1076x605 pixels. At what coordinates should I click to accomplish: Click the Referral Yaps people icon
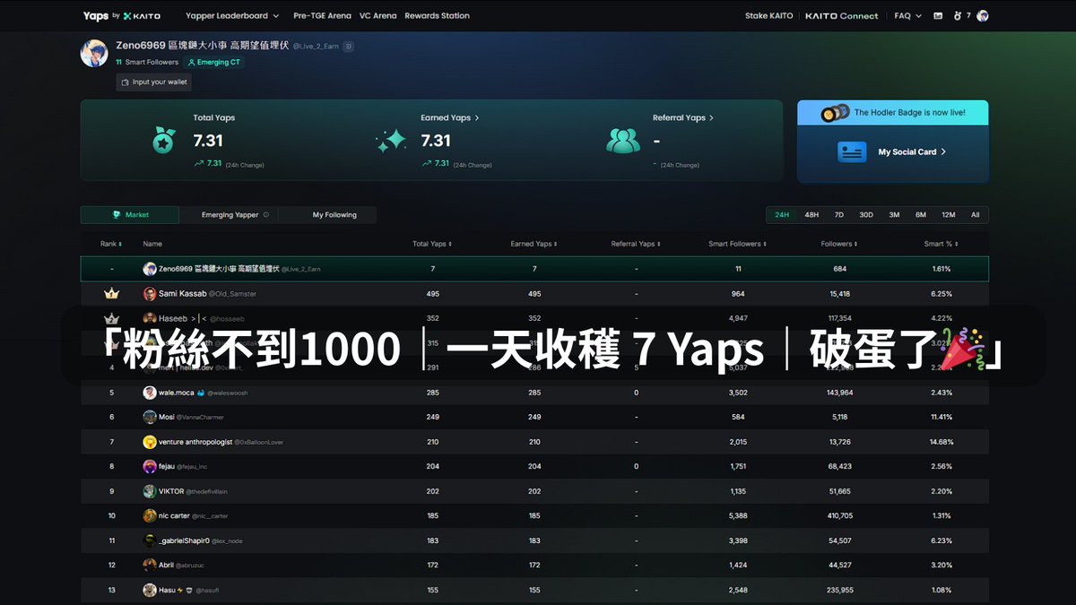click(623, 141)
